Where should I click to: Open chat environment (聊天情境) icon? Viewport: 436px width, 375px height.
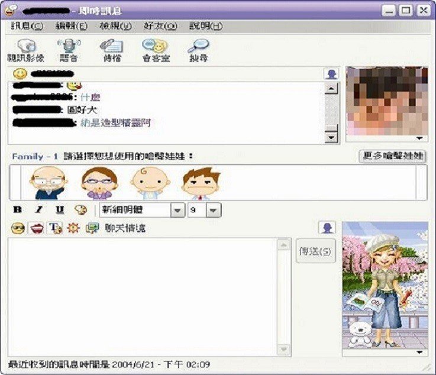(92, 228)
